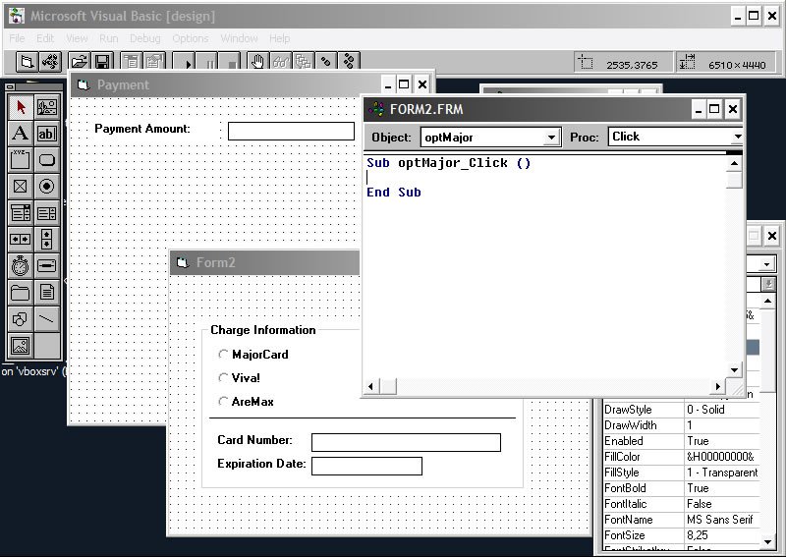
Task: Click the Save Project floppy icon
Action: tap(103, 62)
